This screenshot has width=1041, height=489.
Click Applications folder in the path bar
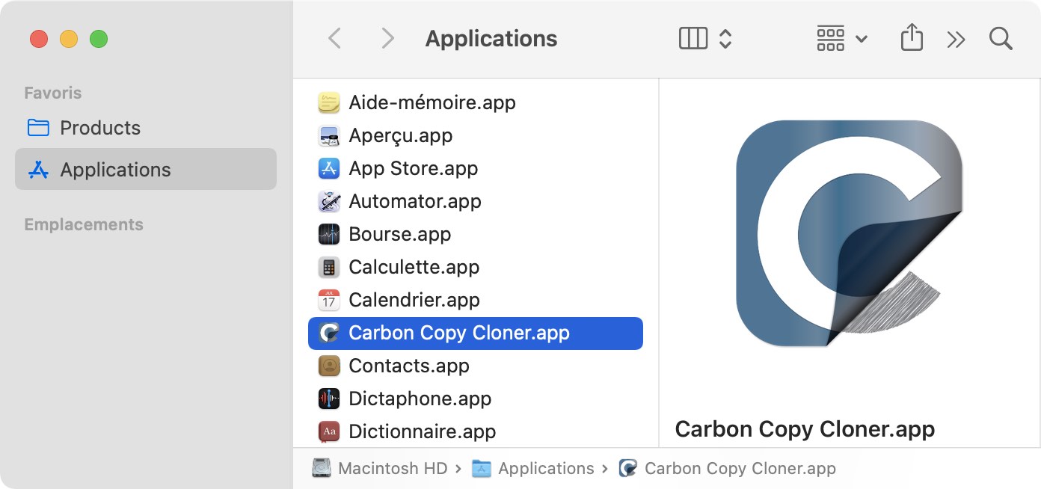pos(532,469)
